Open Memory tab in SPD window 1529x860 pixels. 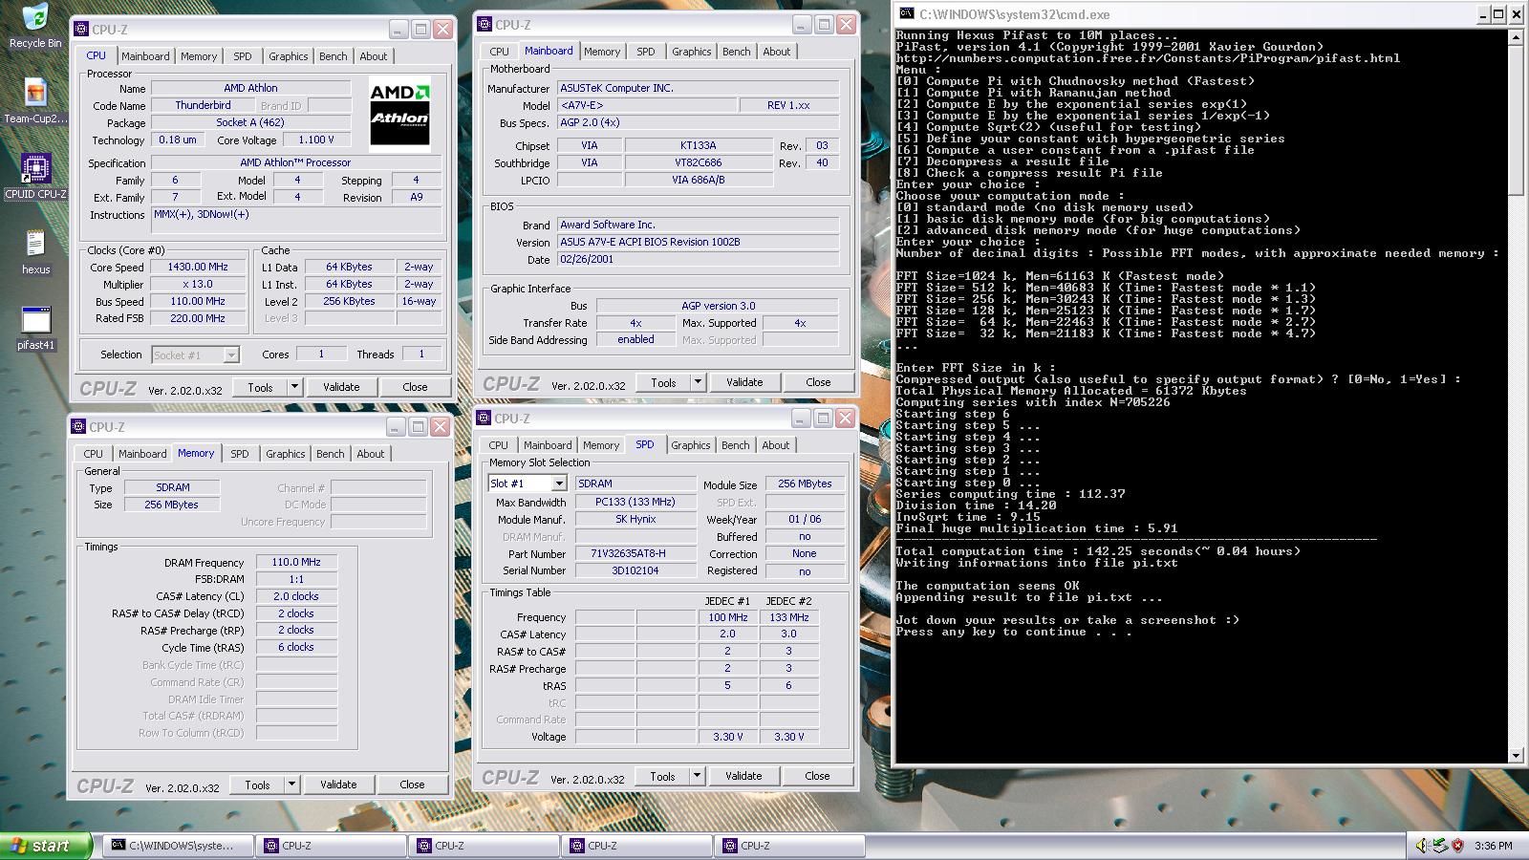(601, 445)
